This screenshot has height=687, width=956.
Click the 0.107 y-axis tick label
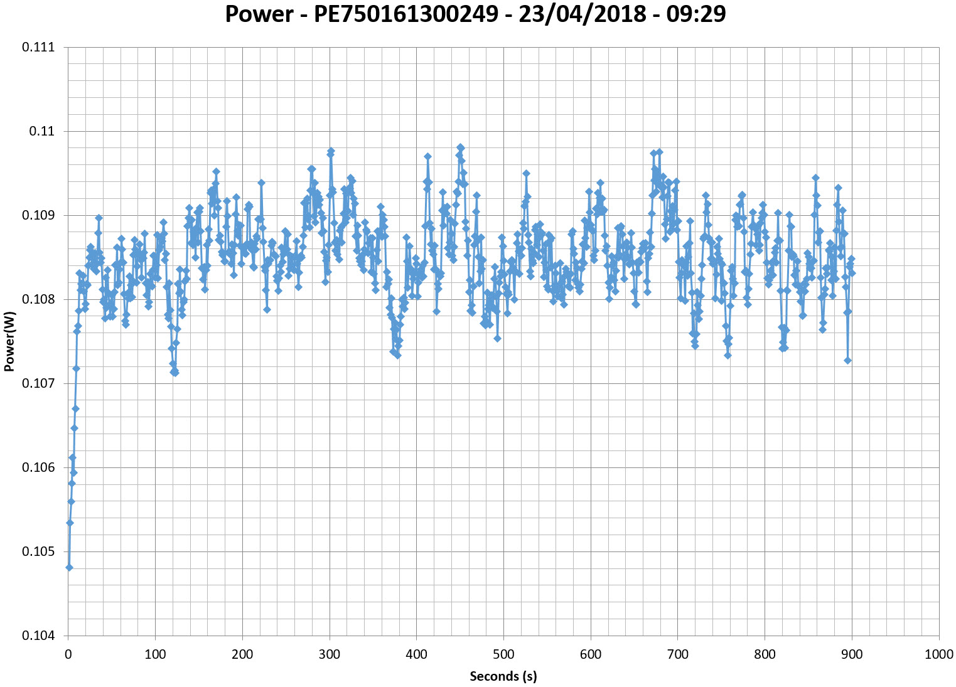pyautogui.click(x=38, y=384)
